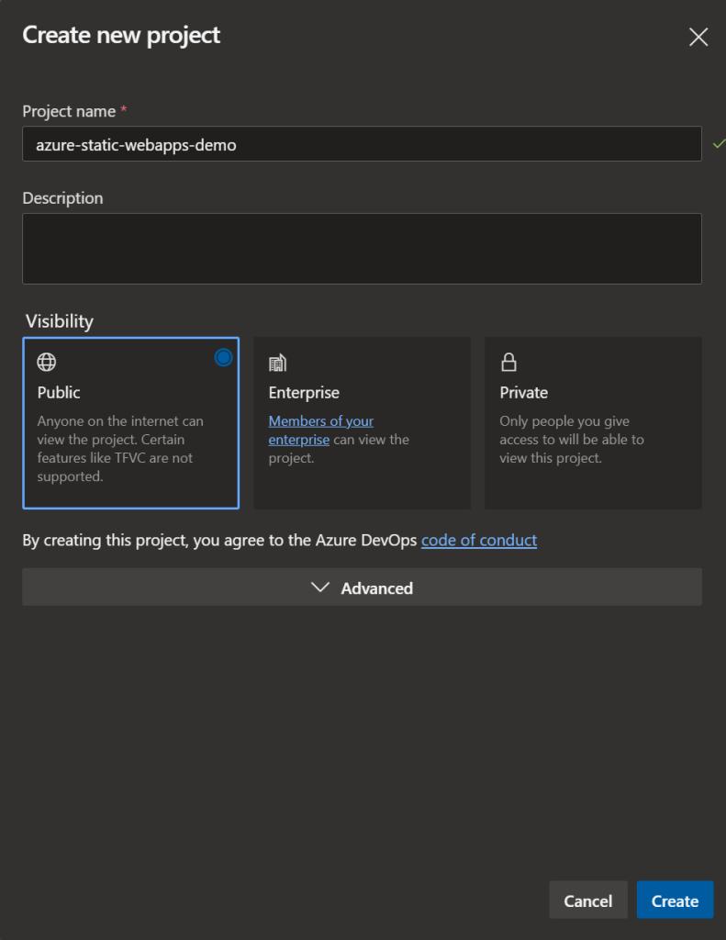Image resolution: width=726 pixels, height=940 pixels.
Task: Click the green validation checkmark icon
Action: [x=719, y=144]
